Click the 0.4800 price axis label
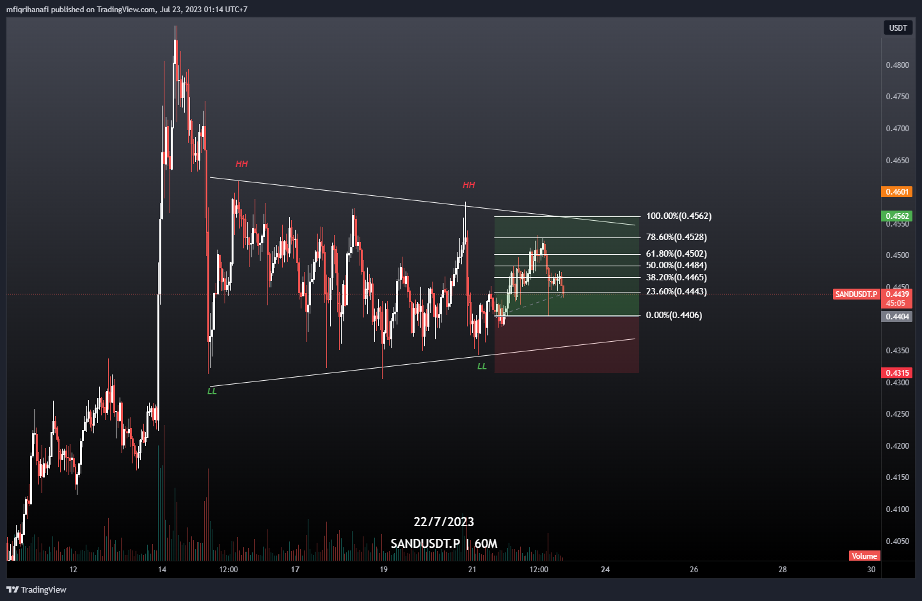The height and width of the screenshot is (601, 922). point(897,65)
